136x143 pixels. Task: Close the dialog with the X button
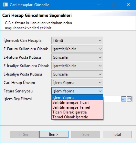[128, 5]
